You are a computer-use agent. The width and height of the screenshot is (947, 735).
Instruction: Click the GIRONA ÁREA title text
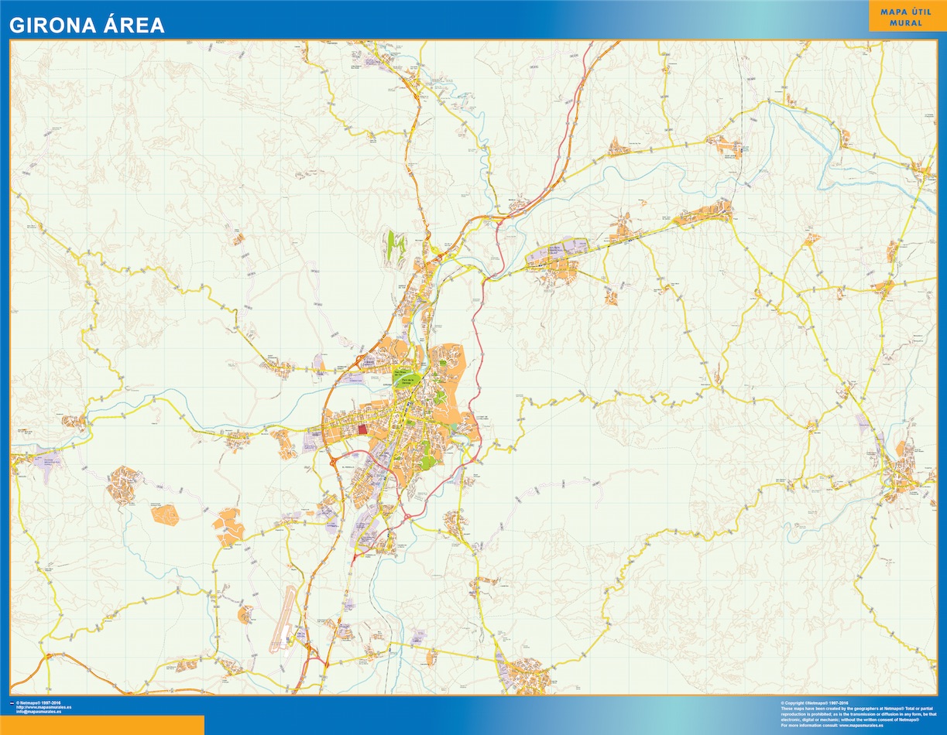[x=87, y=26]
